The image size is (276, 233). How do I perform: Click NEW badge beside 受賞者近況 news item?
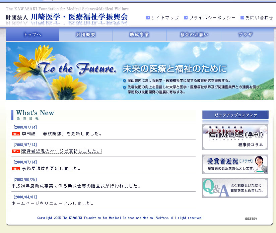(16, 151)
